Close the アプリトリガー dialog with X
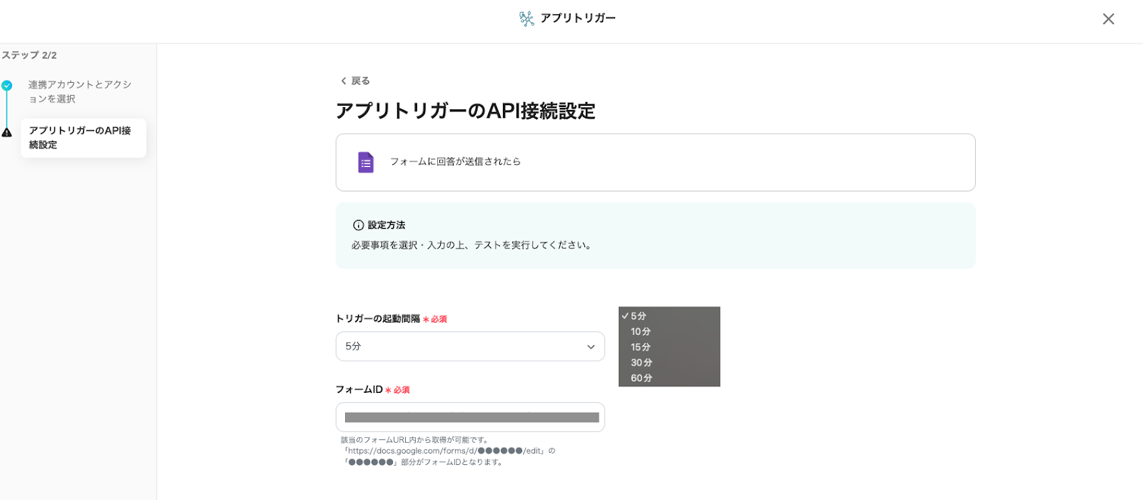This screenshot has width=1143, height=500. point(1108,19)
